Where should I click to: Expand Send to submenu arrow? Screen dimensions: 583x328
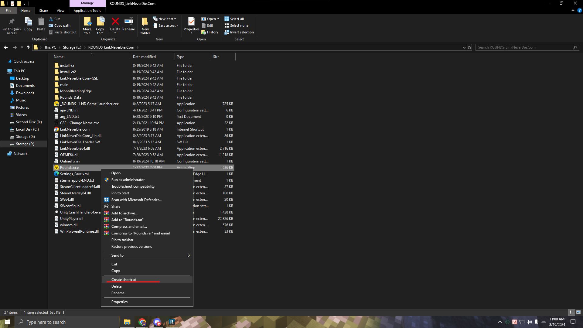pos(188,255)
